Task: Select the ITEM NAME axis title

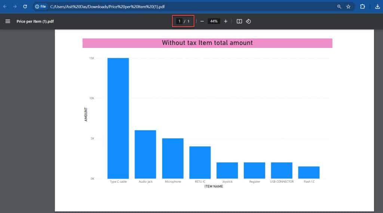Action: pyautogui.click(x=214, y=186)
